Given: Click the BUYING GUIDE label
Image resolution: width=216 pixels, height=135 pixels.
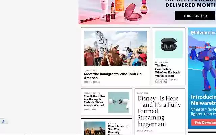Looking at the screenshot, I should point(162,62).
